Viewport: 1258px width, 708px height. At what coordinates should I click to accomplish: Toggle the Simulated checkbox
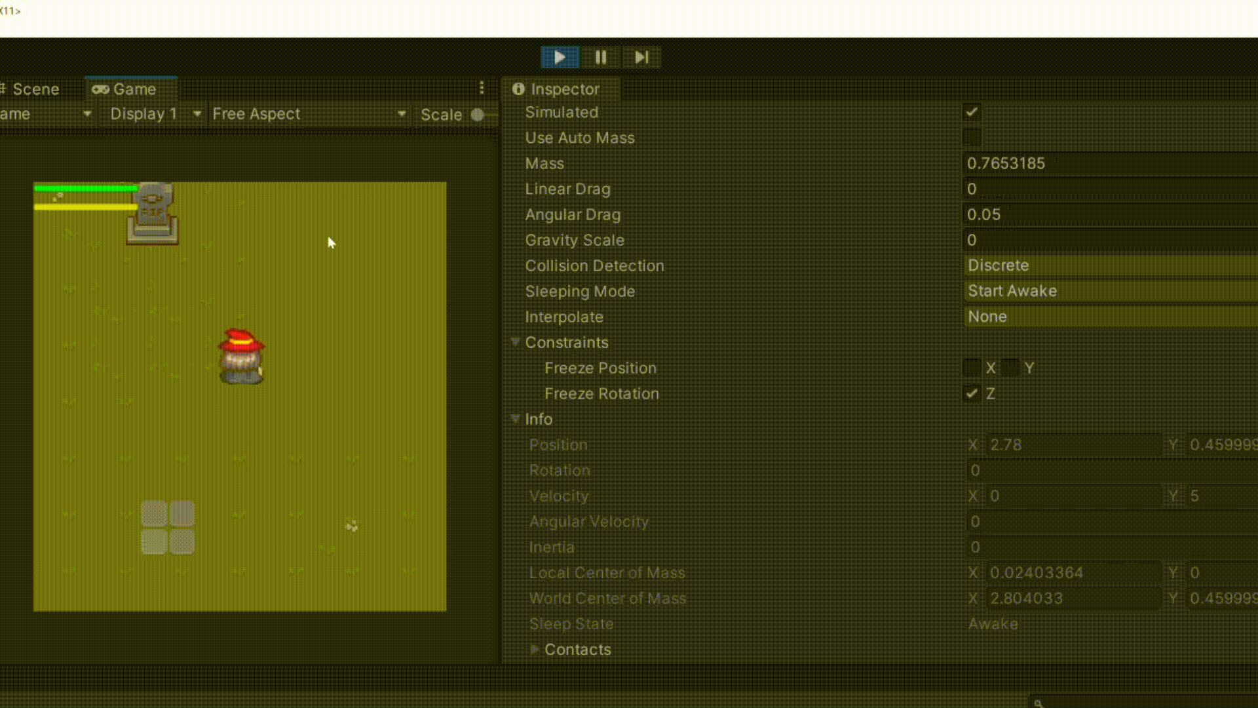[x=972, y=112]
